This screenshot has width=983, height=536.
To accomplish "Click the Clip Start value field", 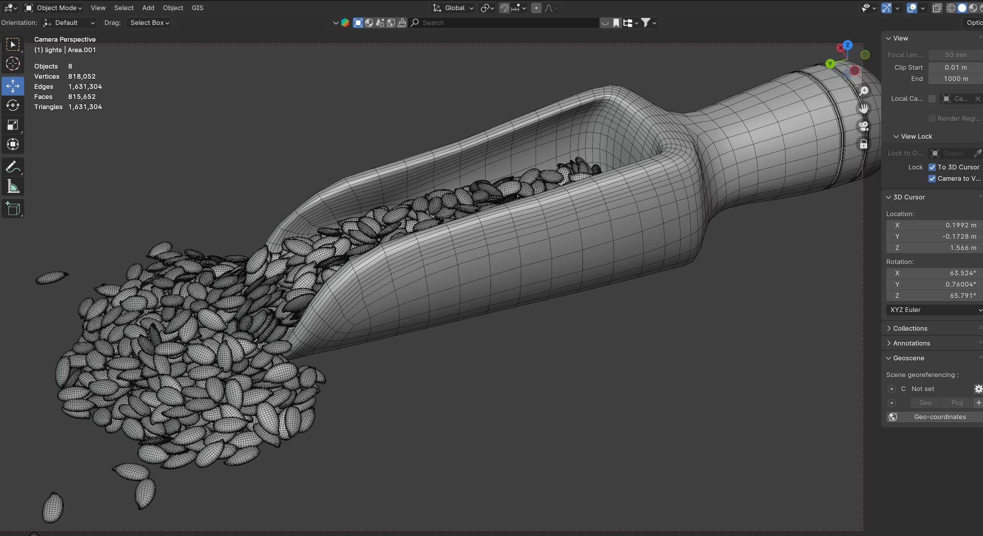I will click(x=955, y=67).
